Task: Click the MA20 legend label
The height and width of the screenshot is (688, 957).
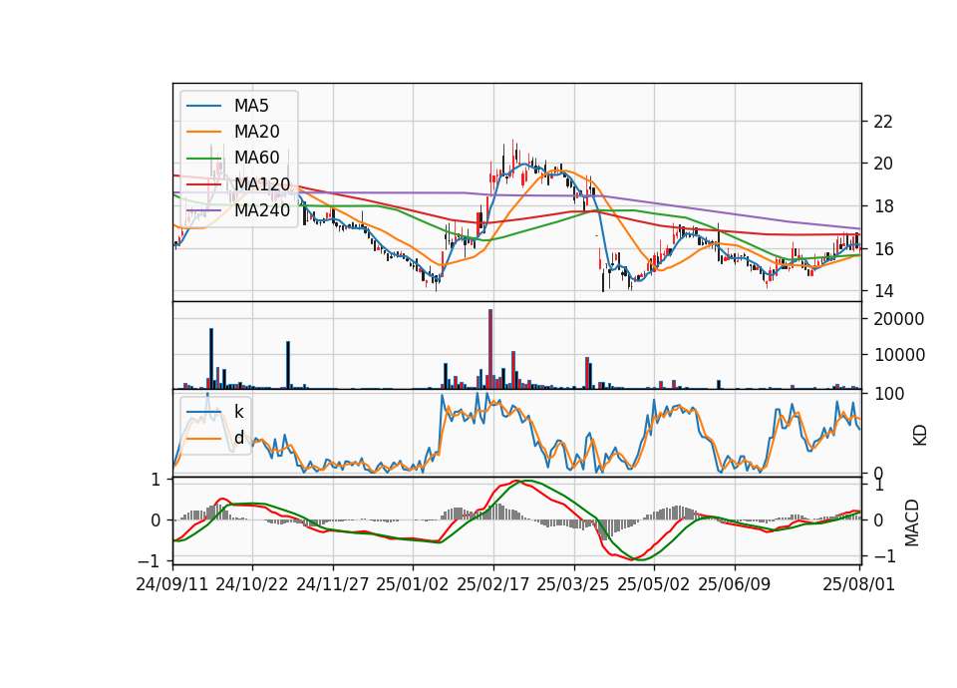Action: click(x=256, y=132)
